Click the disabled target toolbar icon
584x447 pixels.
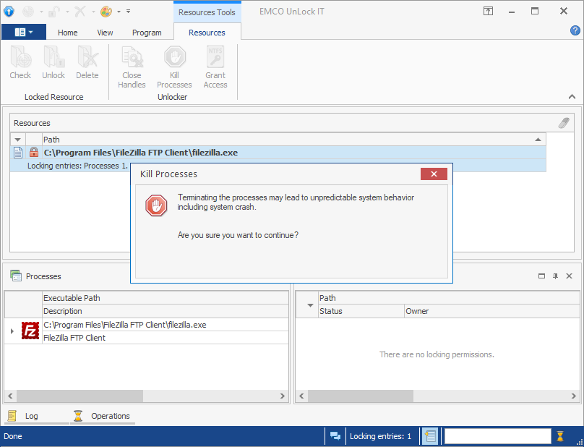(x=28, y=12)
